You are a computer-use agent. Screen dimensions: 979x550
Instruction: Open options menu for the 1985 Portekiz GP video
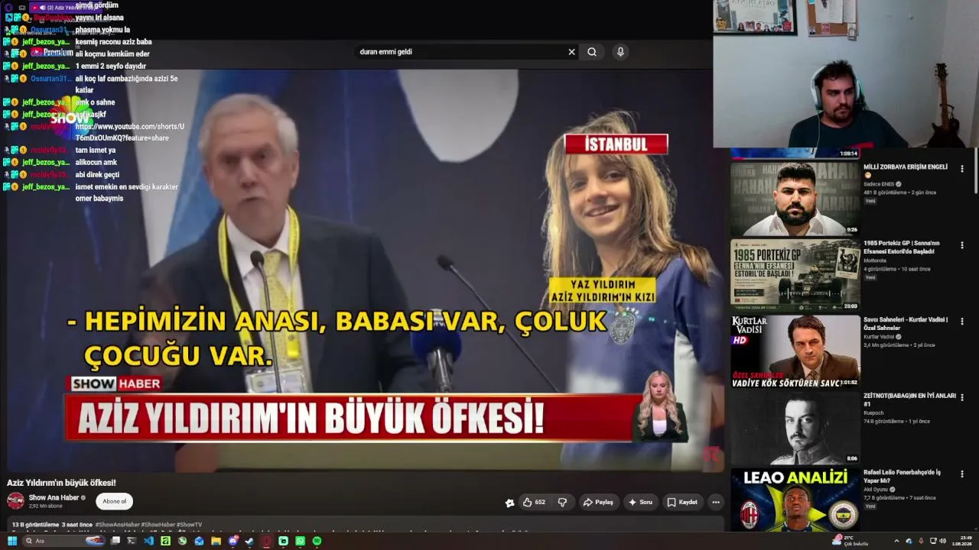pos(962,245)
